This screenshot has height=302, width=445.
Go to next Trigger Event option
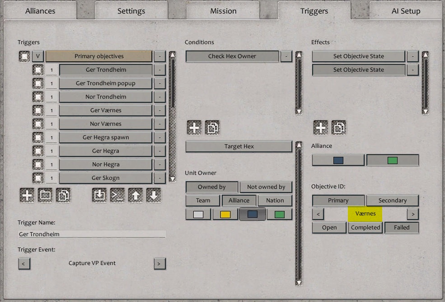pyautogui.click(x=160, y=264)
